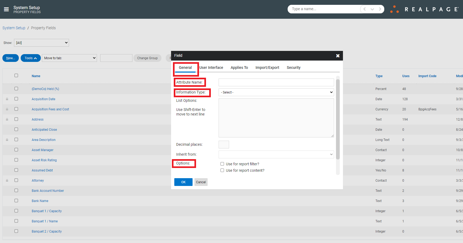Image resolution: width=463 pixels, height=243 pixels.
Task: Click the next arrow in the name search
Action: click(x=380, y=9)
